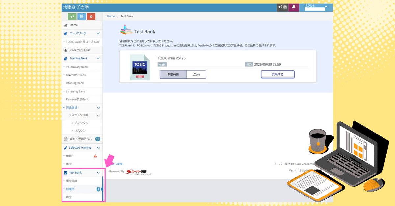The width and height of the screenshot is (395, 206).
Task: Collapse the コースワーク section chevron
Action: tap(98, 33)
